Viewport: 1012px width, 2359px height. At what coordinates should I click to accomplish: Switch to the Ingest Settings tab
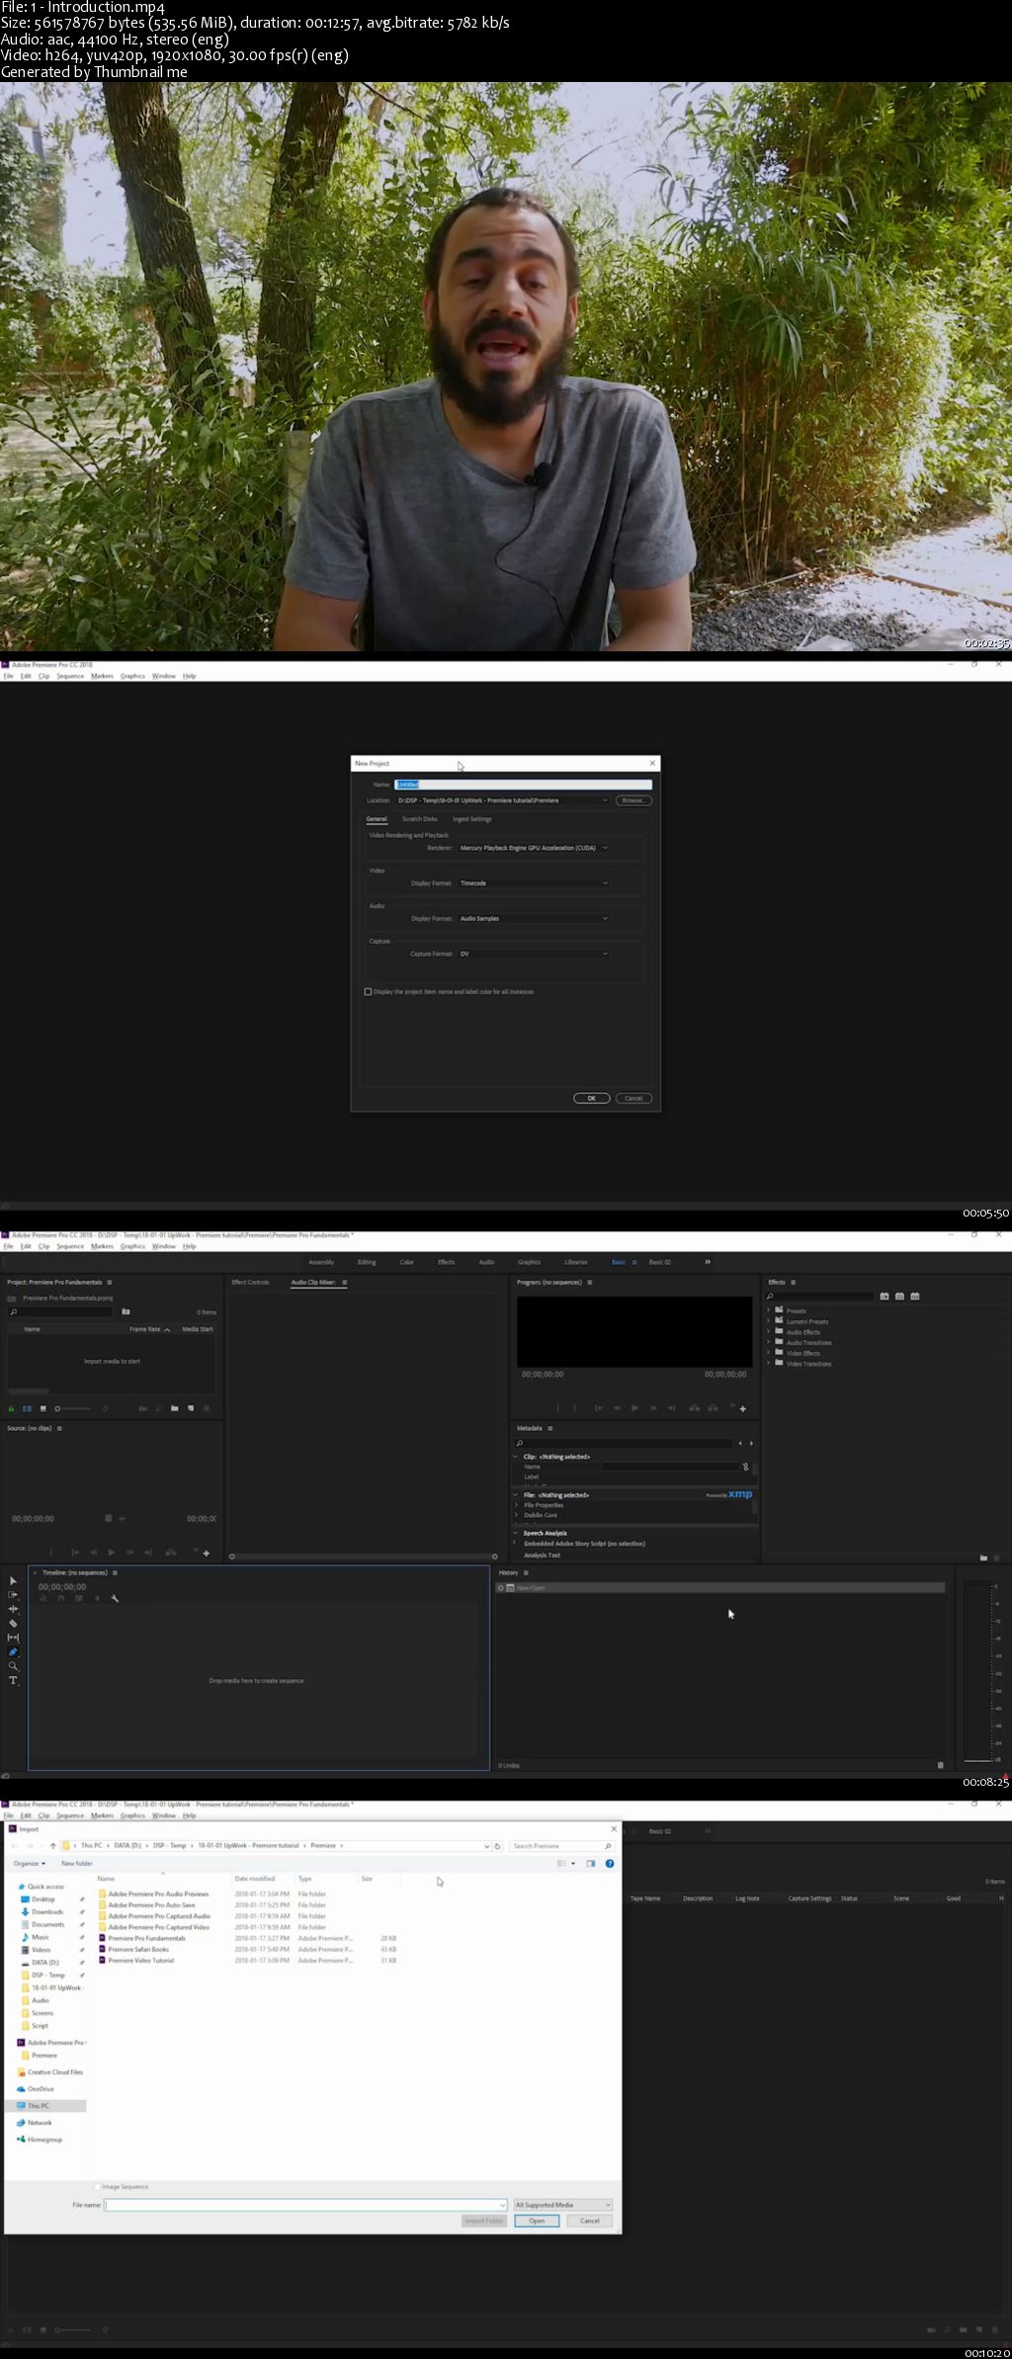(472, 819)
